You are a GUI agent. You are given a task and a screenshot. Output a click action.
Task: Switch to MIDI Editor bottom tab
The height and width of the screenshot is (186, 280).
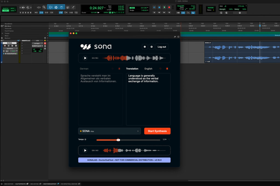point(9,184)
